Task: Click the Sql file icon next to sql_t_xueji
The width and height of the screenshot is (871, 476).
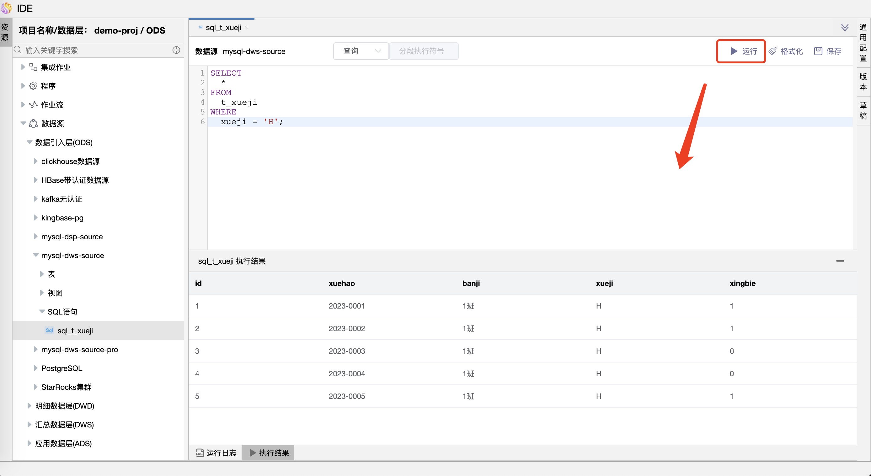Action: coord(49,331)
